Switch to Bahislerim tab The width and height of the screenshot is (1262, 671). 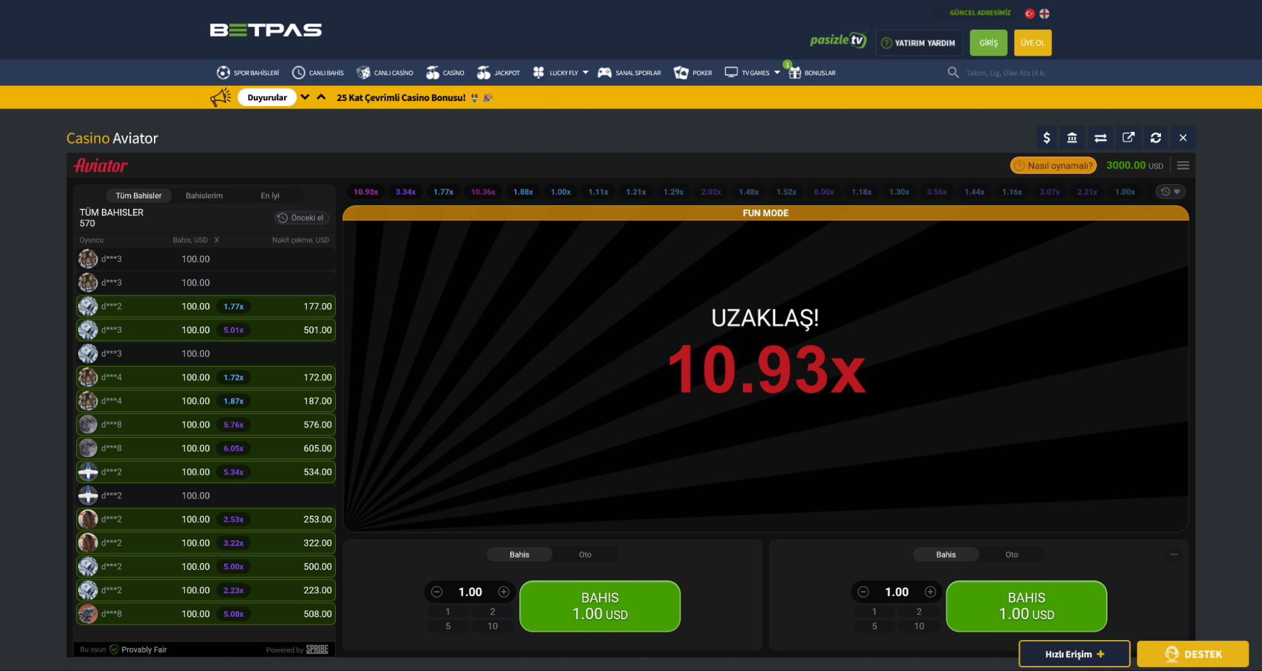(x=204, y=196)
